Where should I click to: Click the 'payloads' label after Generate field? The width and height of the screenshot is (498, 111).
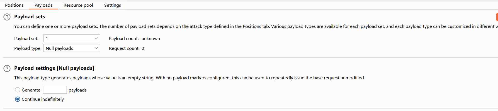[77, 90]
